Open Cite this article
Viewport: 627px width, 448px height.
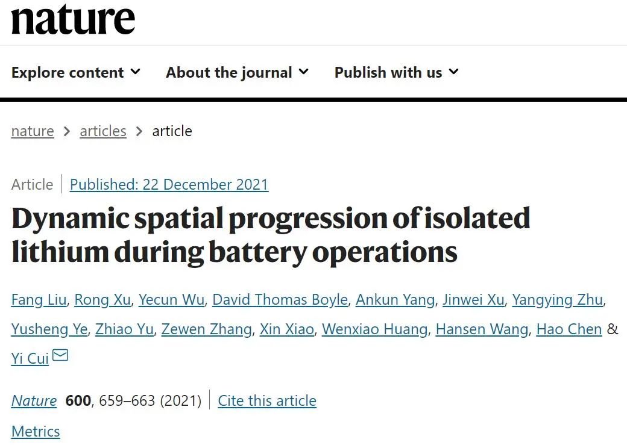[267, 400]
